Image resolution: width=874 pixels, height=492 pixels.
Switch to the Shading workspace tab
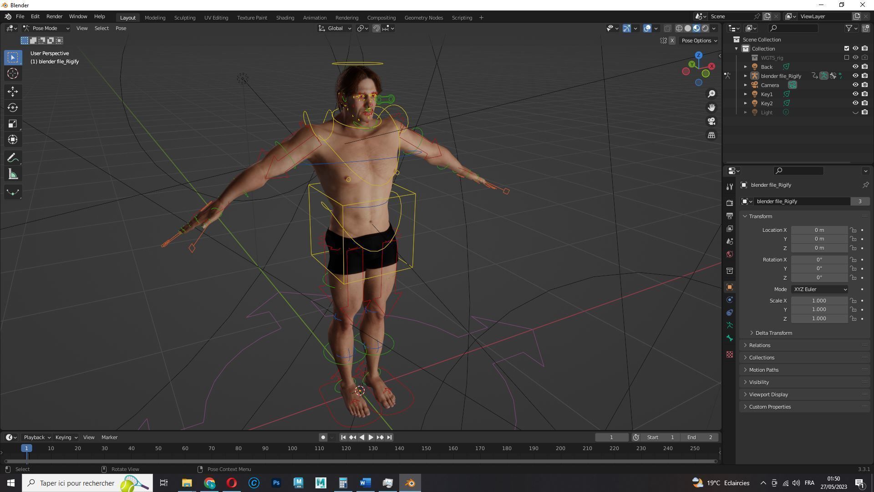pos(285,18)
